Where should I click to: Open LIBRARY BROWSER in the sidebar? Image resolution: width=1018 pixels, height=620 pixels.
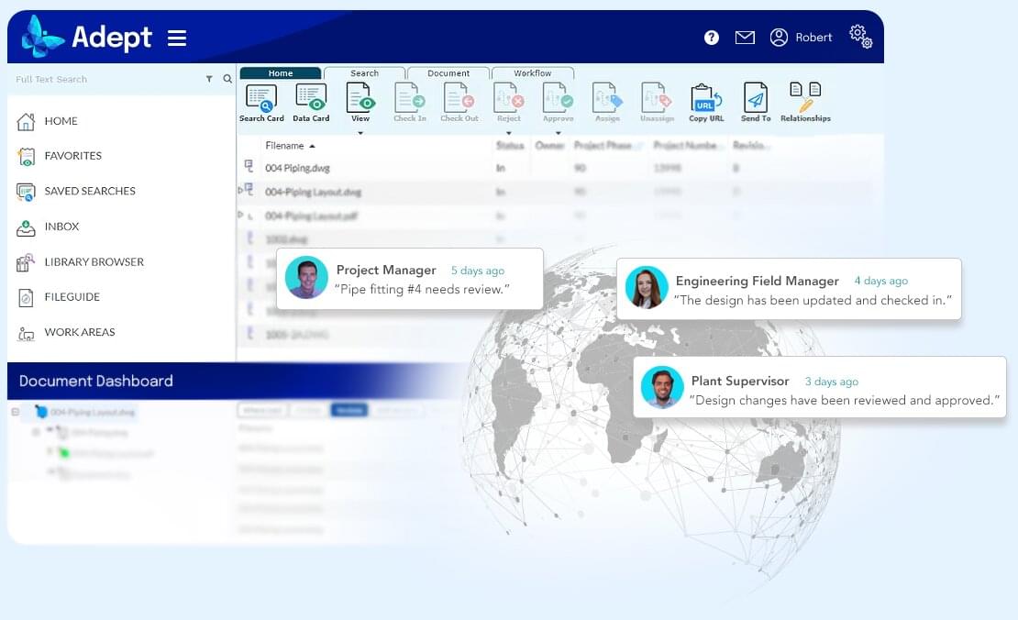(x=94, y=261)
